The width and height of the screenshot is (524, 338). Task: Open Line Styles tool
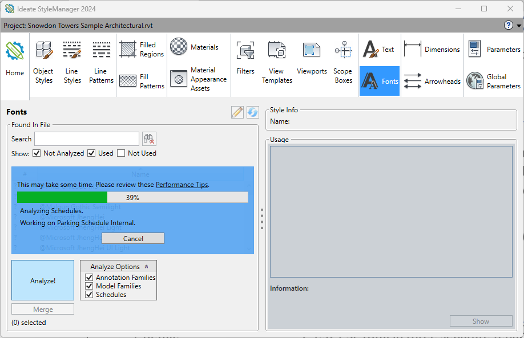click(x=72, y=62)
